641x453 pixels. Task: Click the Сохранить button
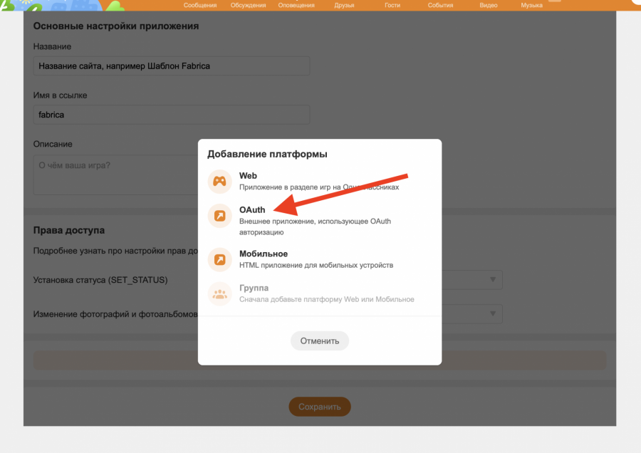pyautogui.click(x=320, y=407)
